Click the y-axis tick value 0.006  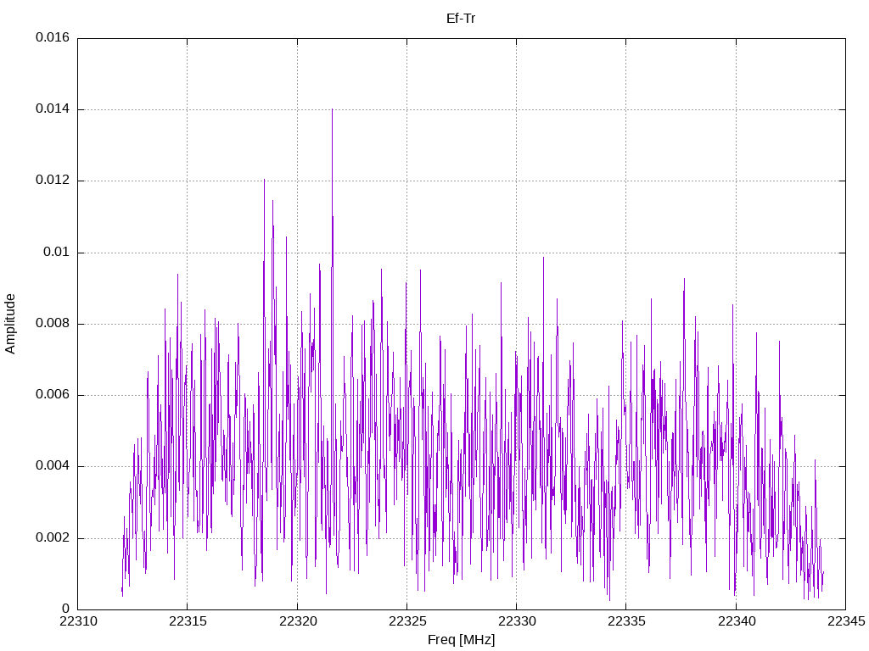[53, 395]
